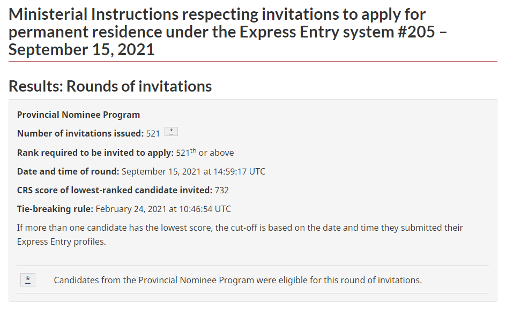Screen dimensions: 506x310
Task: Click the red horizontal rule below the title
Action: click(x=252, y=61)
